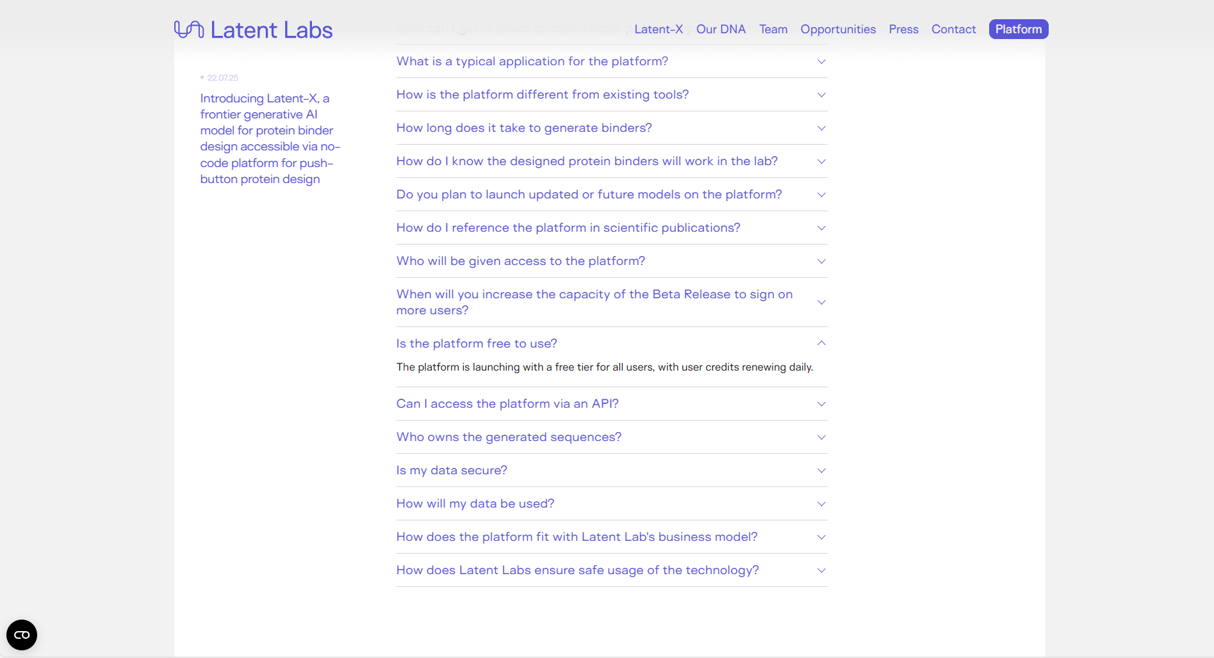
Task: Click the Platform button
Action: pos(1018,29)
